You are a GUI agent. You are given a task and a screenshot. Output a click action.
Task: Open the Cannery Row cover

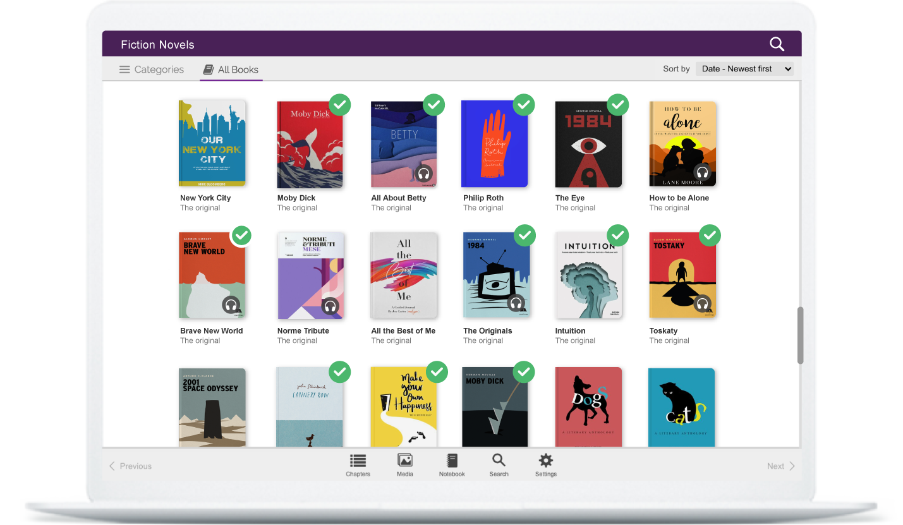310,408
